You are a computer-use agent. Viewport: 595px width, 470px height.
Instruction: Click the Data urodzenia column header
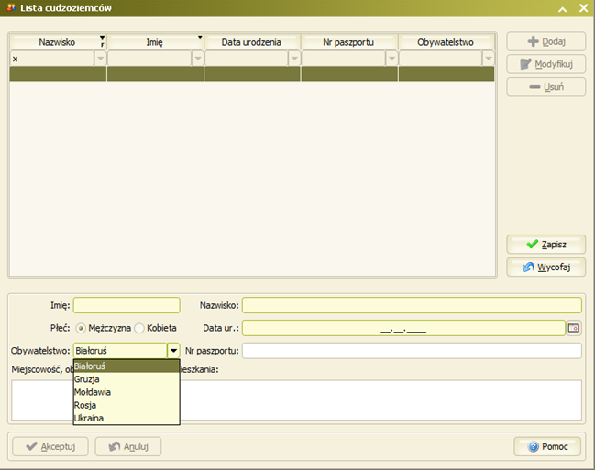(x=252, y=42)
